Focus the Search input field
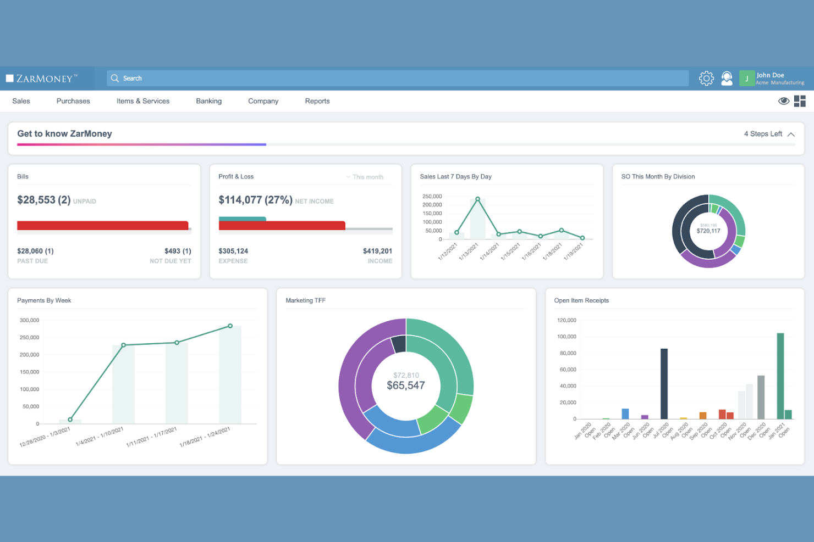Viewport: 814px width, 542px height. [x=398, y=79]
